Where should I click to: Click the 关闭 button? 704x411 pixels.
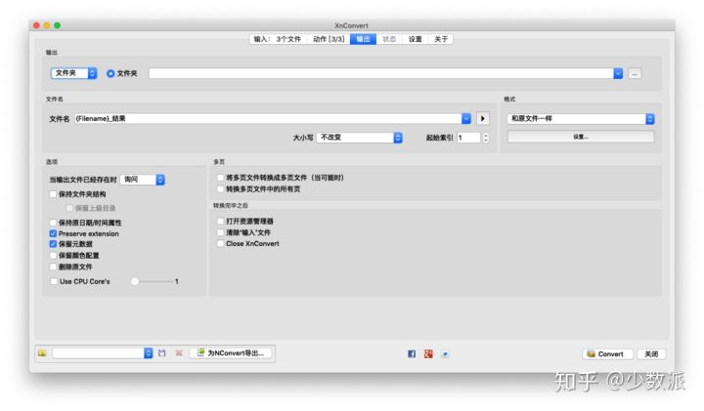[x=651, y=354]
